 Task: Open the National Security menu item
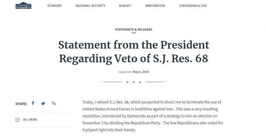point(90,6)
